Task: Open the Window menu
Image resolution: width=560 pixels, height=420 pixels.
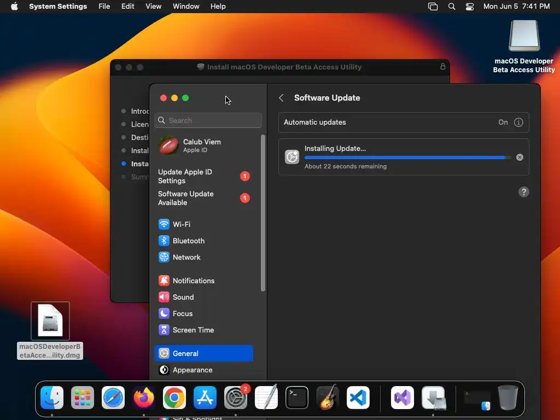Action: pos(186,7)
